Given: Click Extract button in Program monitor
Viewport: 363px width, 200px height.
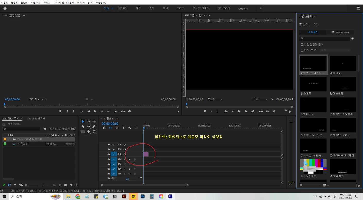Looking at the screenshot, I should pos(267,111).
